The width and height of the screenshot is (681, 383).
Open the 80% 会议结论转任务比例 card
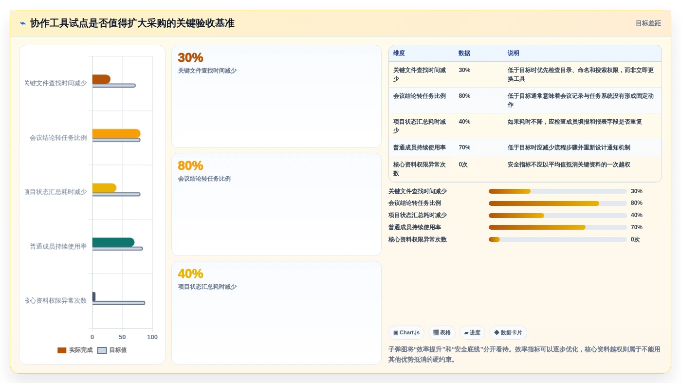pos(276,204)
